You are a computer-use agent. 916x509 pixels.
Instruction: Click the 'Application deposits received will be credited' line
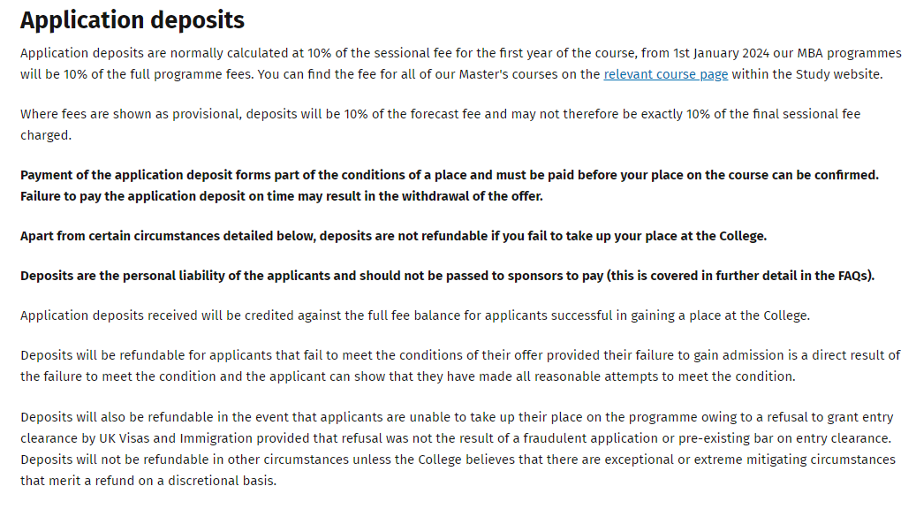415,315
